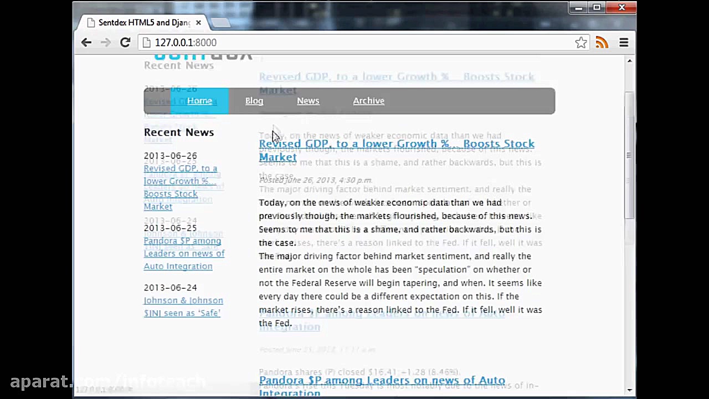Click the date 2013-06-24 in sidebar
Image resolution: width=709 pixels, height=399 pixels.
(170, 288)
